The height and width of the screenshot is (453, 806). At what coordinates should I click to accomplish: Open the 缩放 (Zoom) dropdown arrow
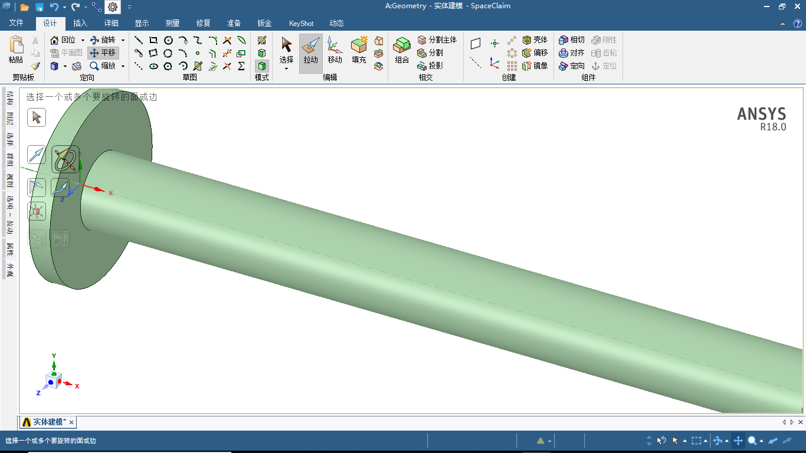coord(123,66)
